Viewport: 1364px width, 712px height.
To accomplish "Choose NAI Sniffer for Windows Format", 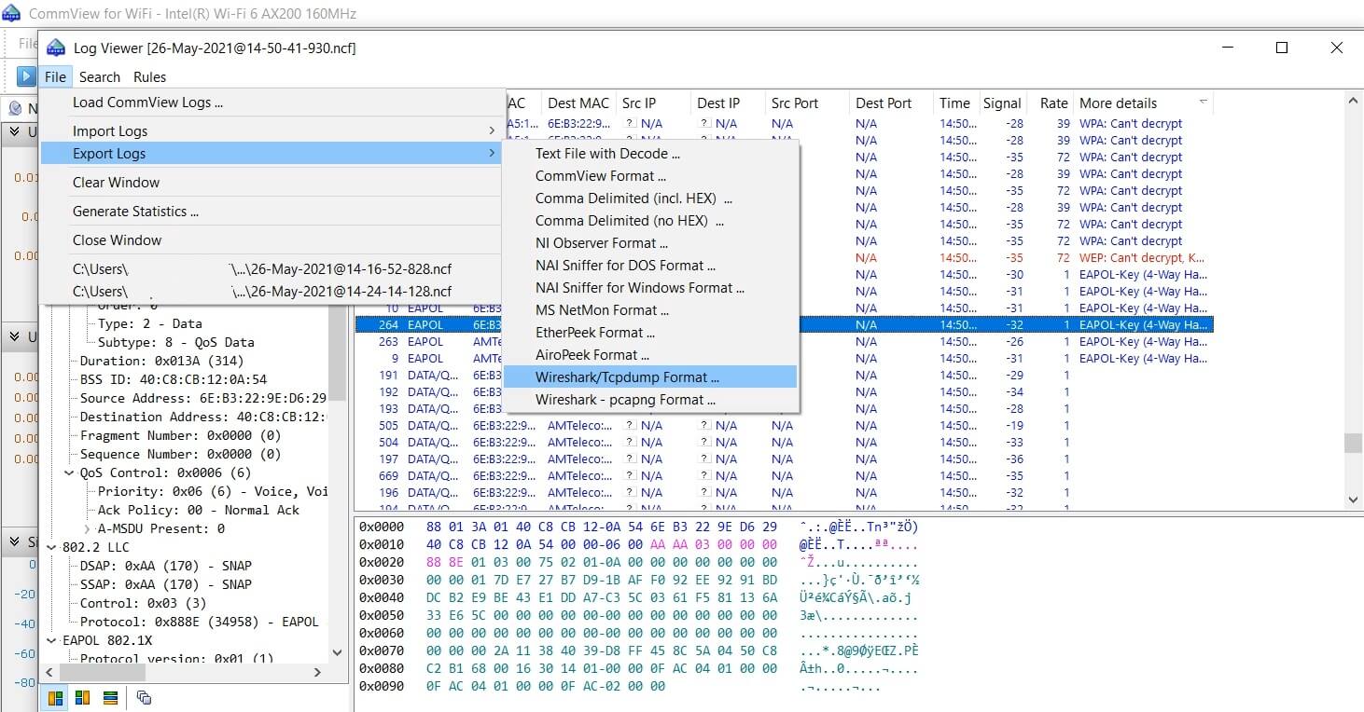I will [650, 288].
